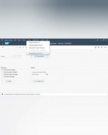Viewport: 108px width, 135px height.
Task: Click the Package level button
Action: coord(39,81)
